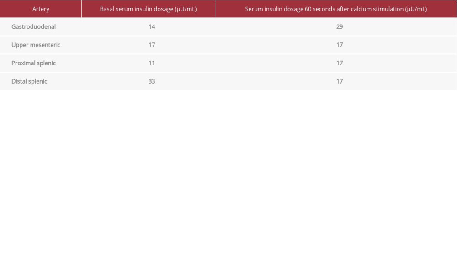Select the Gastroduodenal row label
The height and width of the screenshot is (274, 457).
(x=33, y=27)
